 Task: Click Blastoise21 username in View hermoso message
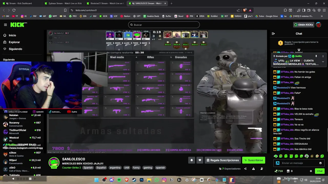[283, 88]
